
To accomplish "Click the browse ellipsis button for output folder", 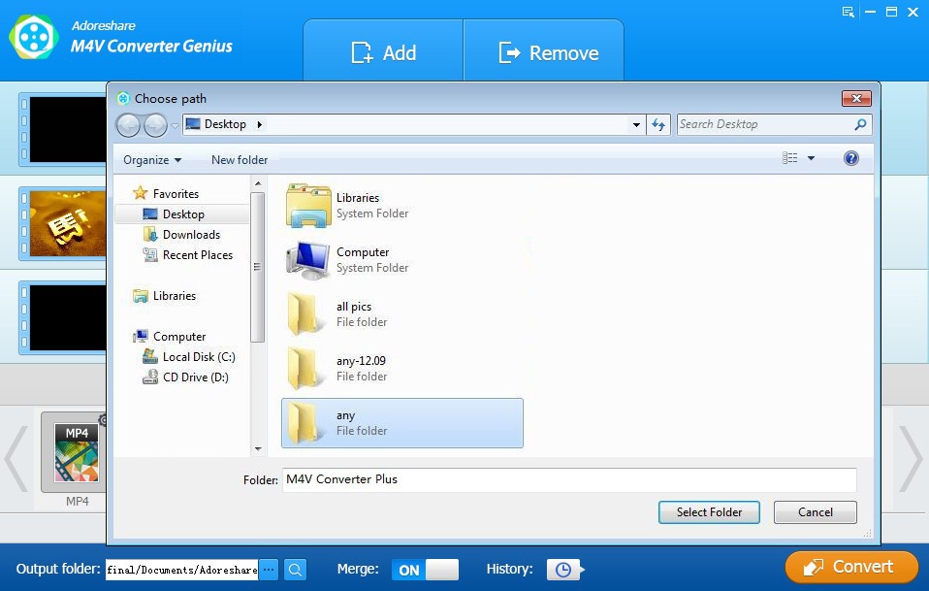I will (269, 570).
